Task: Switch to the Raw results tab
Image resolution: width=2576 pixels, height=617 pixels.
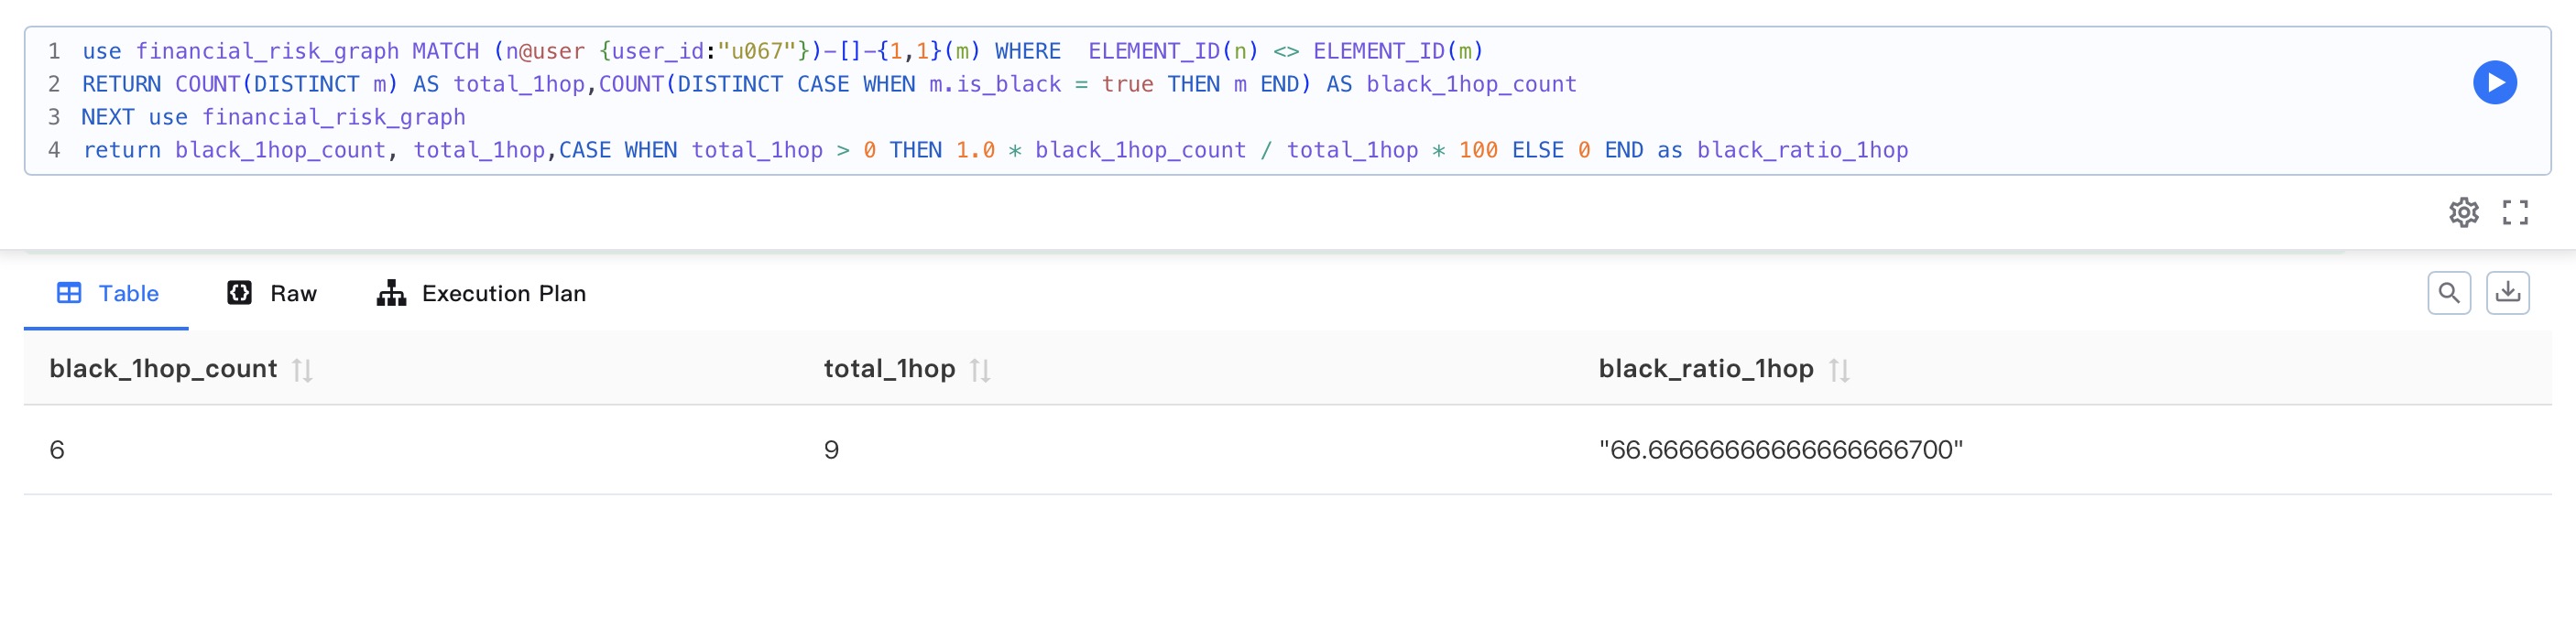Action: (272, 293)
